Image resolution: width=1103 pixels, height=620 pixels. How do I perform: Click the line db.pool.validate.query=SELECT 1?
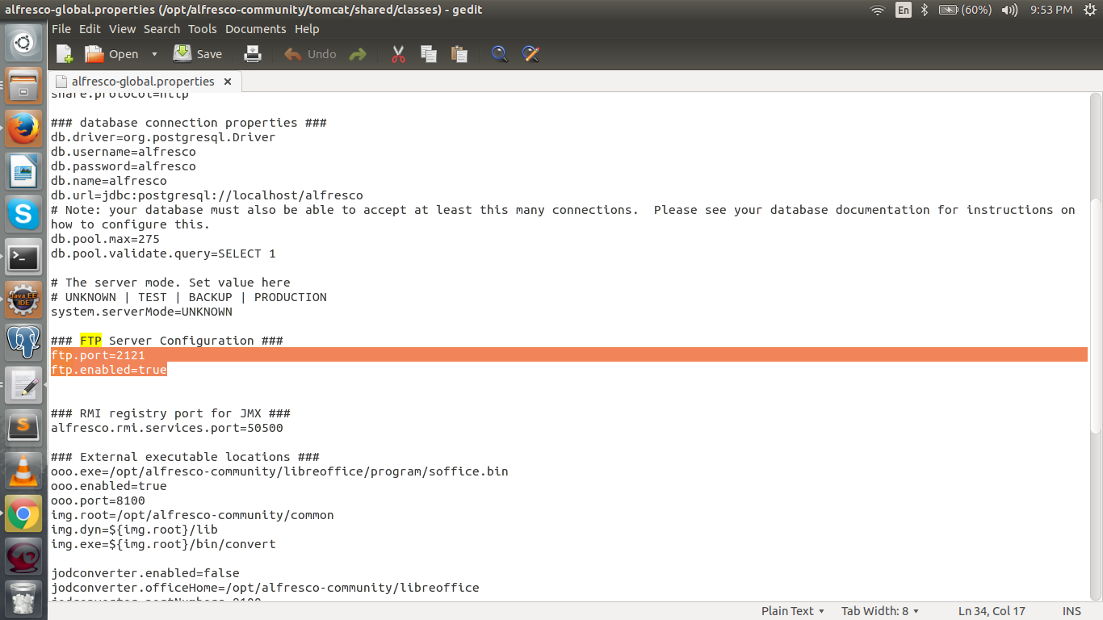[x=163, y=253]
